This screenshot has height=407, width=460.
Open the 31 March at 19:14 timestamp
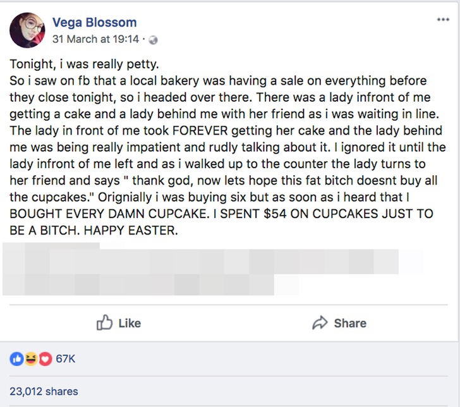click(95, 39)
